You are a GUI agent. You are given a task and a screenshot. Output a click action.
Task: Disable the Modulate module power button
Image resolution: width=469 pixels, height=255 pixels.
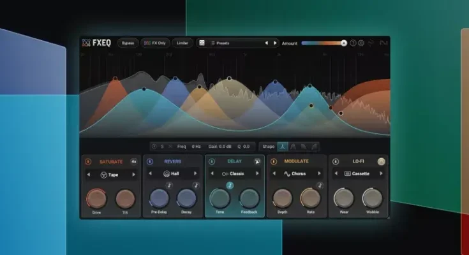pos(274,162)
